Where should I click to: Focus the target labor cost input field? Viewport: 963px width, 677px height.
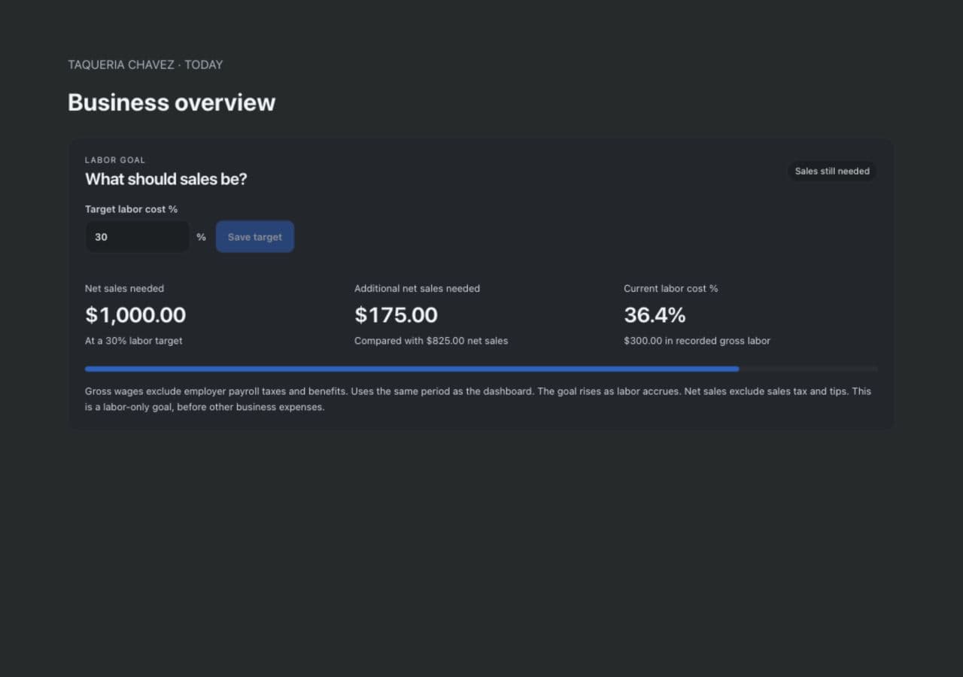(x=137, y=237)
